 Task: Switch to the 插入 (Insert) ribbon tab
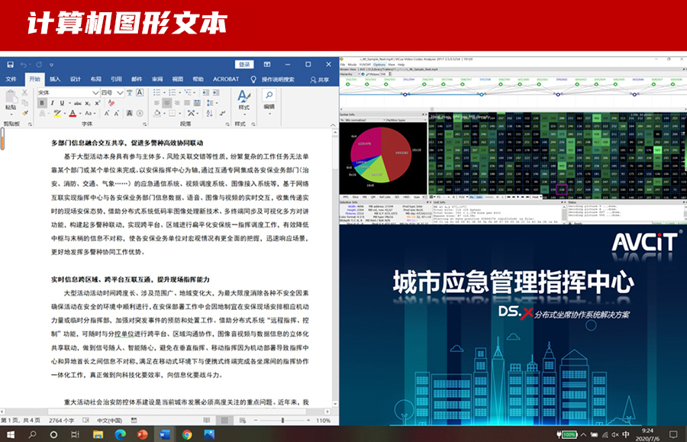(x=56, y=79)
